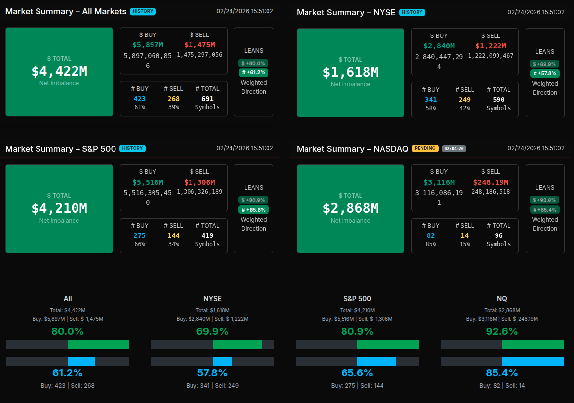Click the HISTORY badge for All Markets

(x=143, y=11)
